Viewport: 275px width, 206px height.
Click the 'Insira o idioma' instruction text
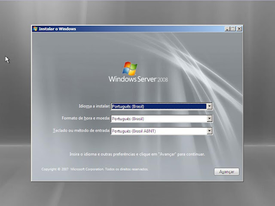[x=137, y=154]
